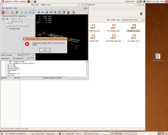This screenshot has height=135, width=168.
Task: Open the Systém menu in top panel
Action: [x=23, y=2]
